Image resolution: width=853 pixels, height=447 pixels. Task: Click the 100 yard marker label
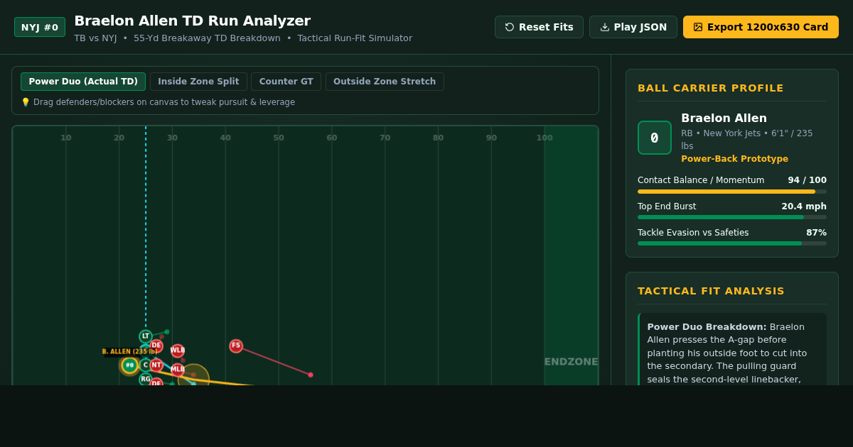click(544, 138)
